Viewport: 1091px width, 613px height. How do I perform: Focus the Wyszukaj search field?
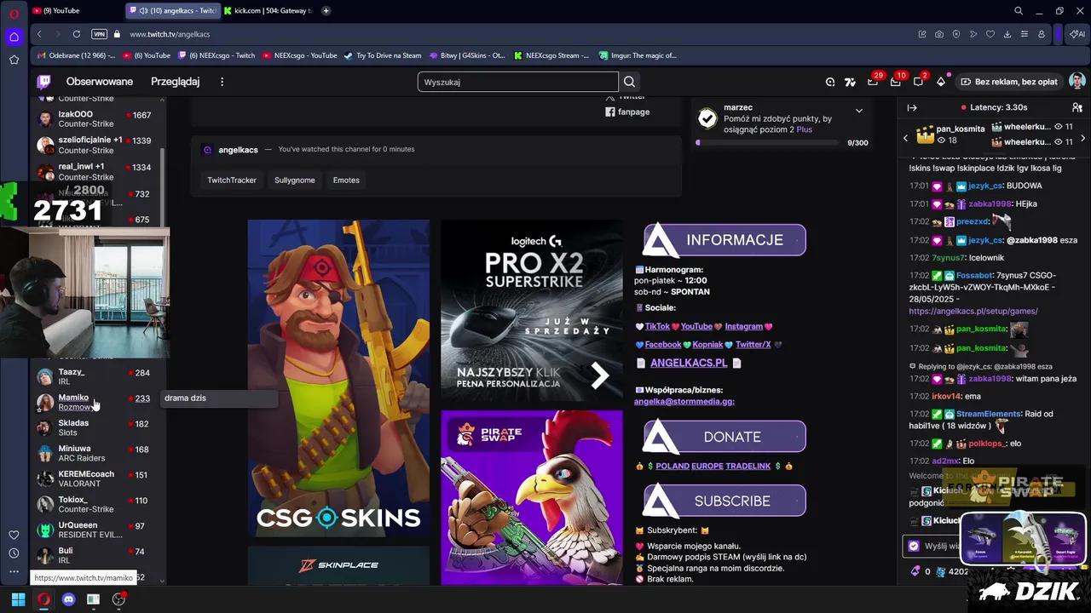coord(518,82)
